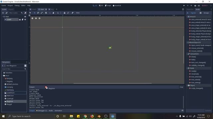The image size is (213, 119).
Task: Switch to the Bug scene tab
Action: click(51, 9)
